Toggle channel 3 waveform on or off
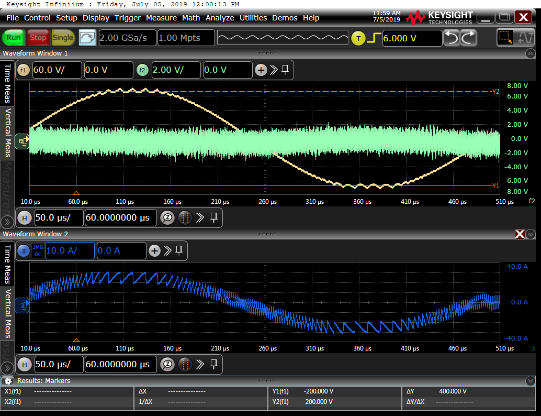 click(x=24, y=251)
